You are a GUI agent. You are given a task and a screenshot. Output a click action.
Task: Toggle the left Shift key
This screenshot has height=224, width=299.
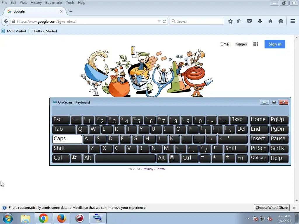[x=70, y=149]
